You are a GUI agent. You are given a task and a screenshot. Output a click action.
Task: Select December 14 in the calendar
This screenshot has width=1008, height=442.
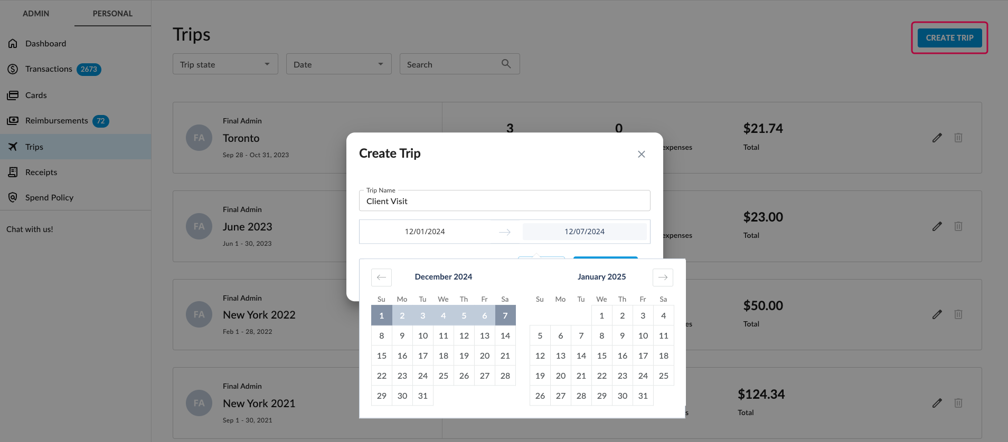click(x=505, y=335)
